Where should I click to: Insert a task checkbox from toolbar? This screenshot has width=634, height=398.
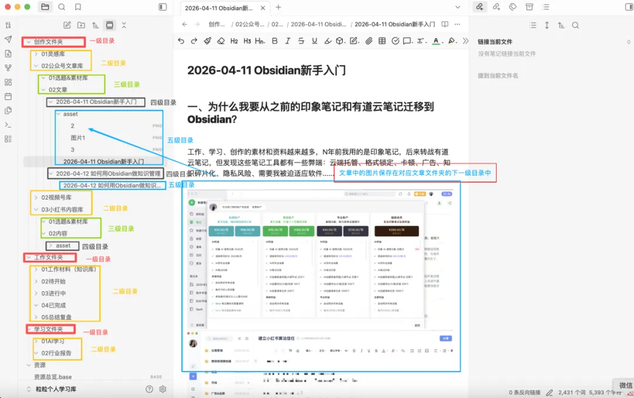[396, 41]
